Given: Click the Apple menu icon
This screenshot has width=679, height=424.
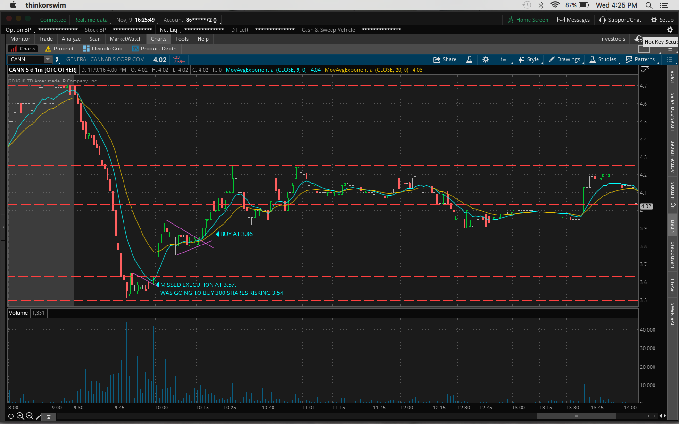Looking at the screenshot, I should pyautogui.click(x=13, y=5).
